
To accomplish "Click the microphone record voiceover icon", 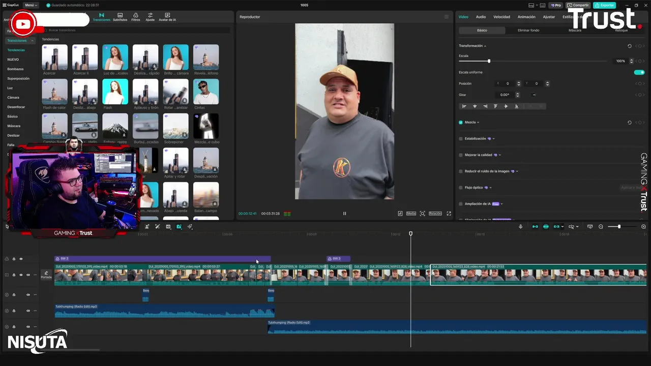I will click(x=520, y=227).
